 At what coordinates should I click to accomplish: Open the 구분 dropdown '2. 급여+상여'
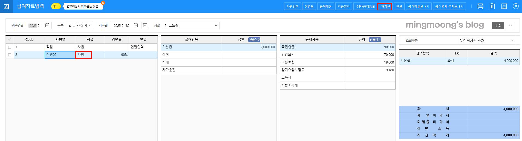[79, 25]
